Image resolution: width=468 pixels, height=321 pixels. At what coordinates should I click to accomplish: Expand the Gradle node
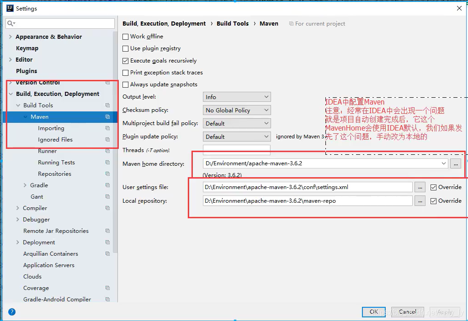point(25,185)
